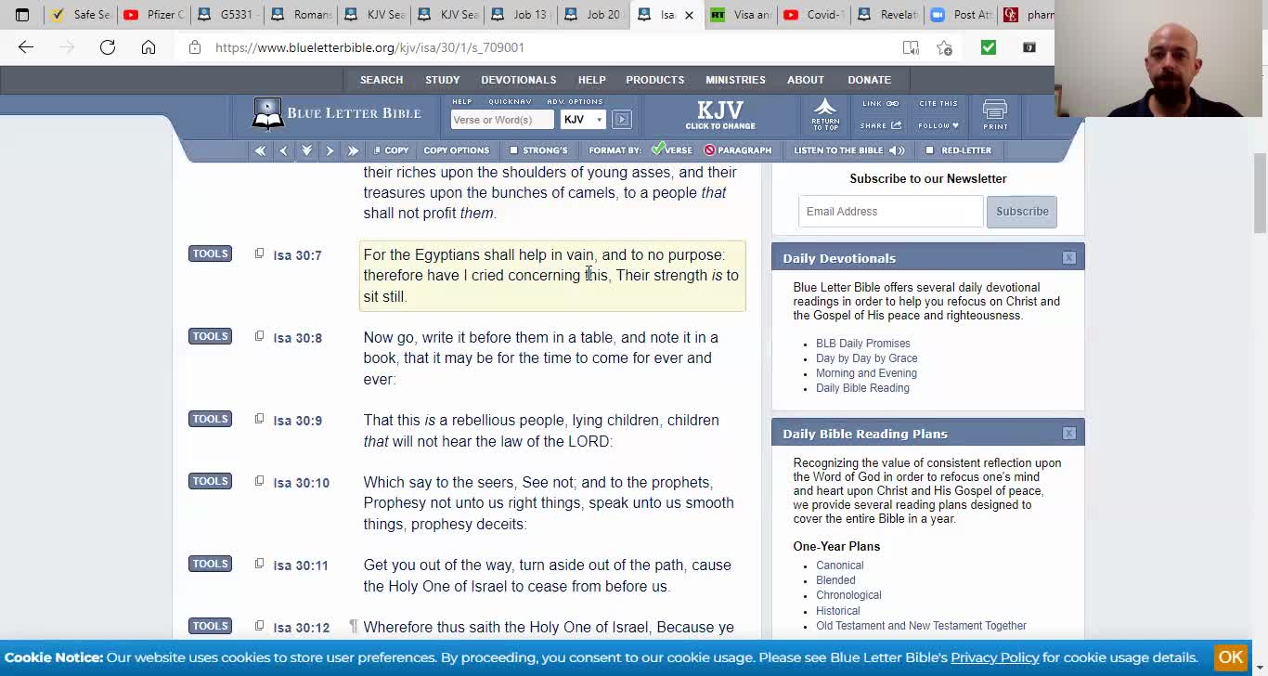The height and width of the screenshot is (676, 1268).
Task: Open Morning and Evening link
Action: pos(866,373)
